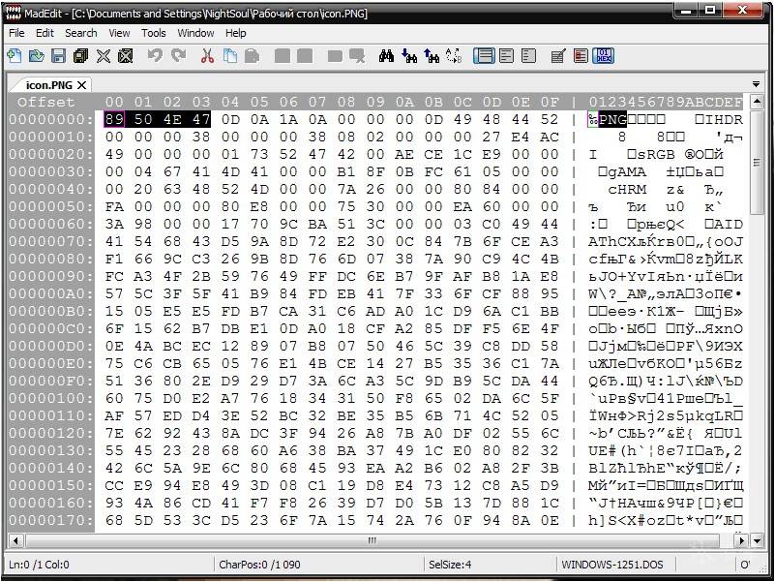This screenshot has height=582, width=775.
Task: Close the file with the toolbar X icon
Action: tap(104, 56)
